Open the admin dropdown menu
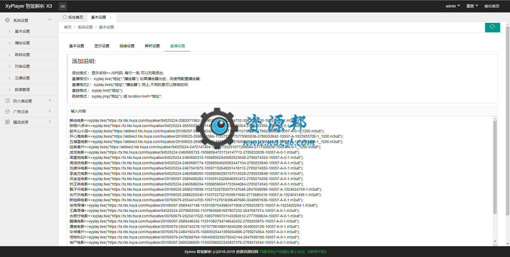This screenshot has height=257, width=510. pos(453,6)
